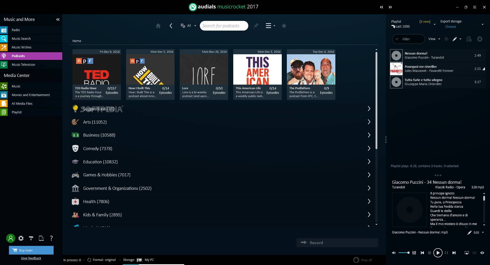Open help question mark icon

click(x=51, y=238)
